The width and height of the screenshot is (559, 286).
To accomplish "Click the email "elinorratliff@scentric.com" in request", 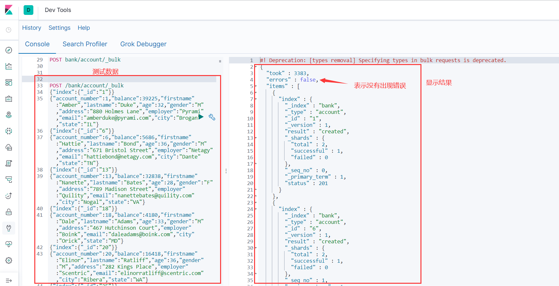I will pyautogui.click(x=161, y=273).
